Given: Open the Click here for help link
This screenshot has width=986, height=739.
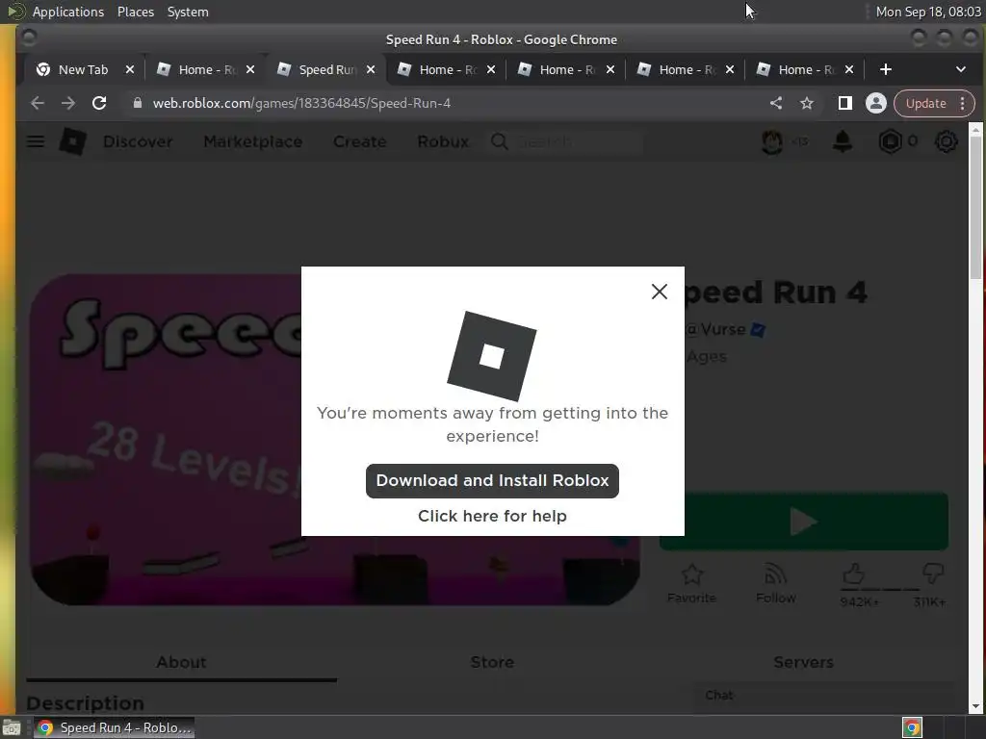Looking at the screenshot, I should [492, 516].
